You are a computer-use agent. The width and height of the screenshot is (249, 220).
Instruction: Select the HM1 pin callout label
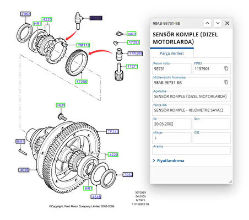coord(20,141)
